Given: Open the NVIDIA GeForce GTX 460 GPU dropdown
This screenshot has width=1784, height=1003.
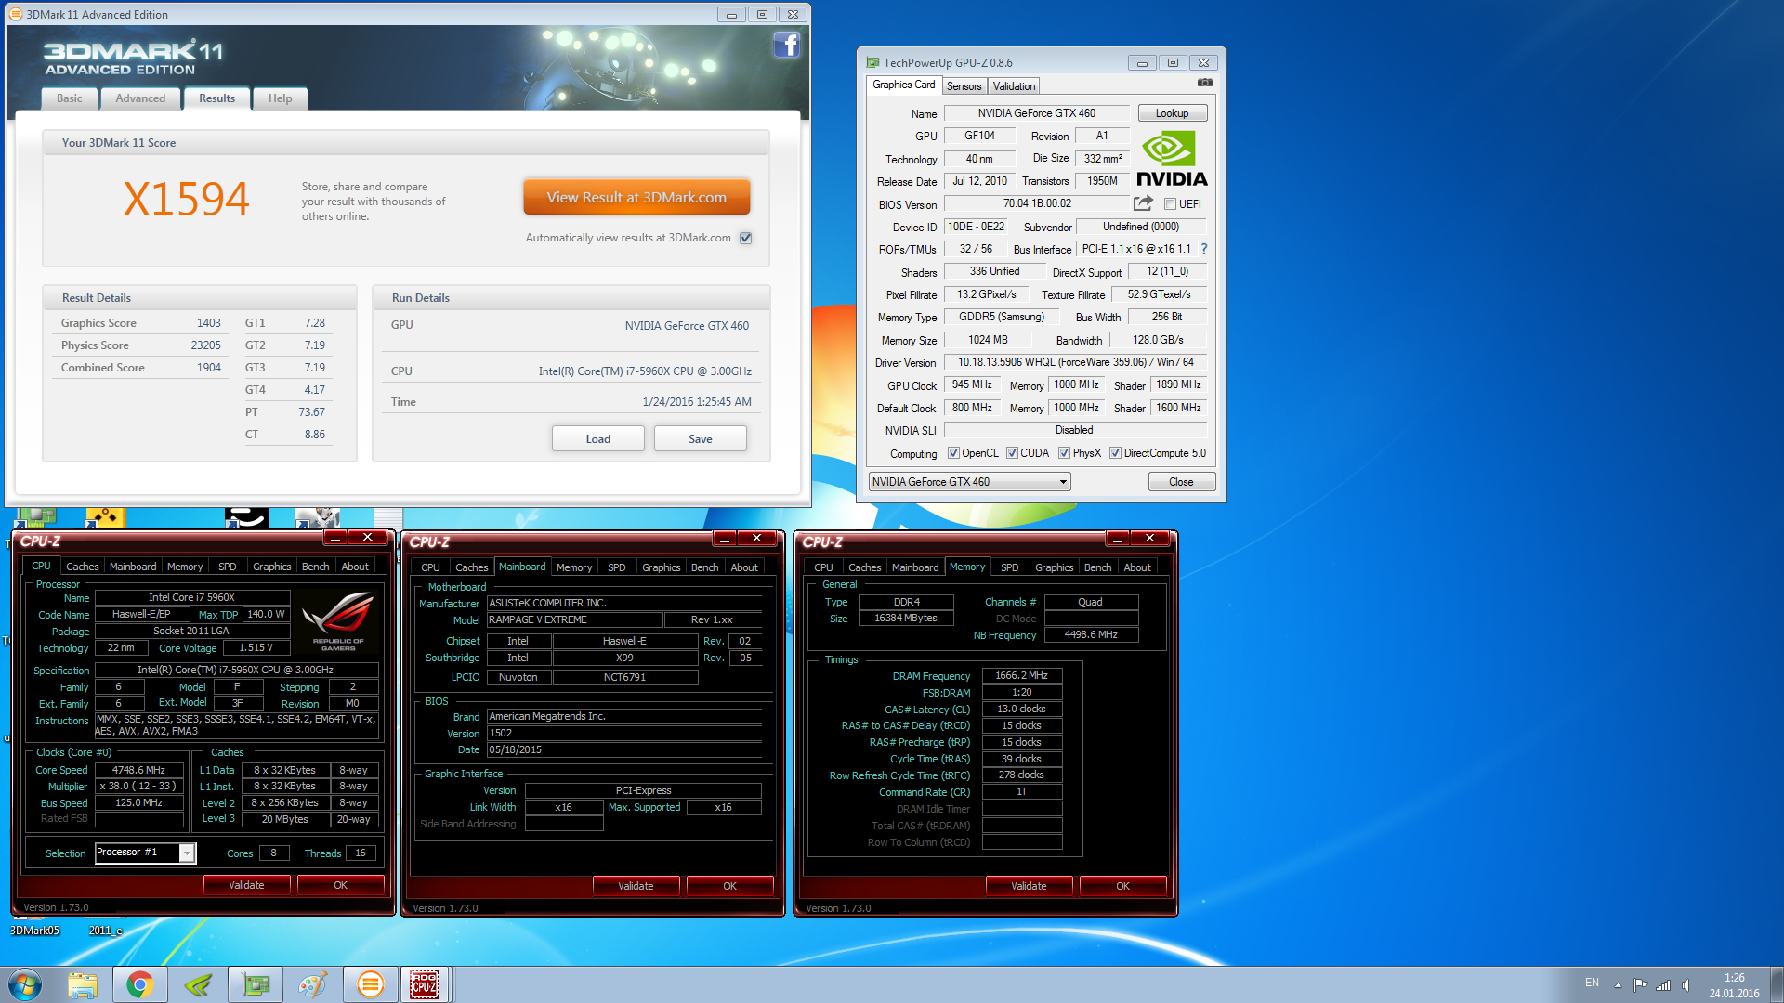Looking at the screenshot, I should pos(969,482).
